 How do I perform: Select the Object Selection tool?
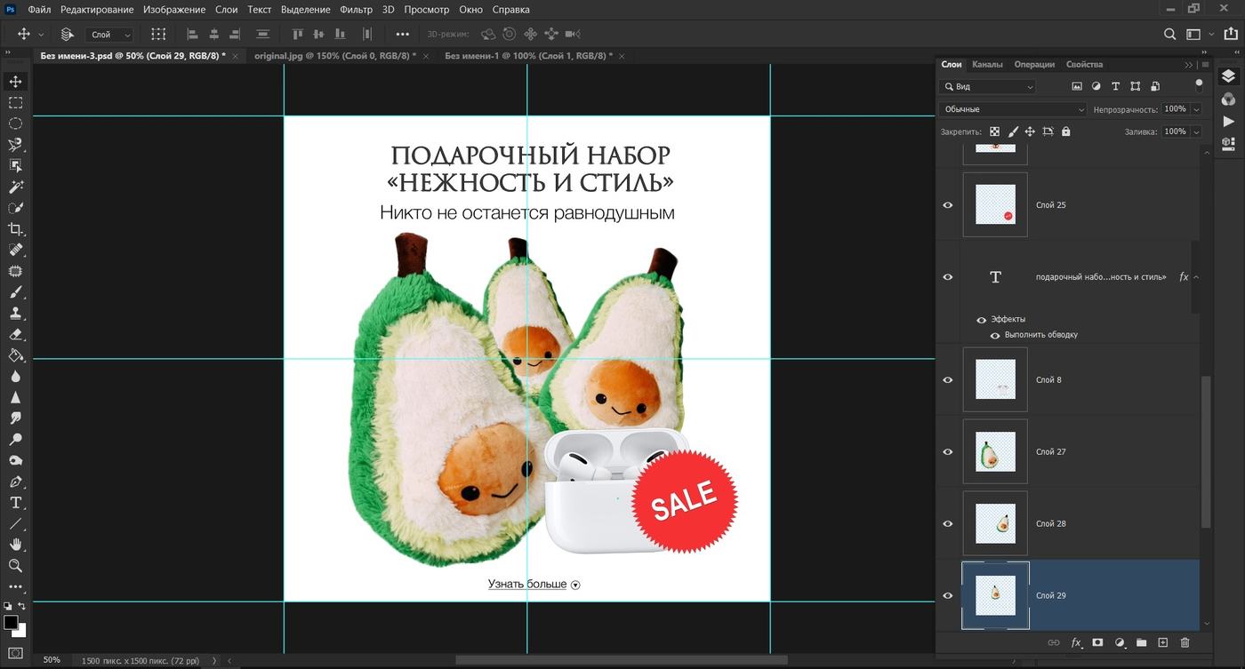15,166
